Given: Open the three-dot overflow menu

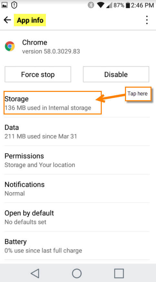Looking at the screenshot, I should click(x=147, y=20).
